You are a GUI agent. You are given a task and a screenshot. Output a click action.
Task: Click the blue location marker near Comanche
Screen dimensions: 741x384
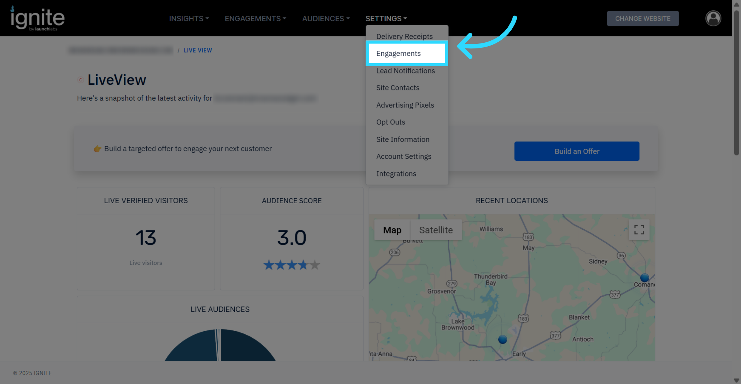[644, 278]
